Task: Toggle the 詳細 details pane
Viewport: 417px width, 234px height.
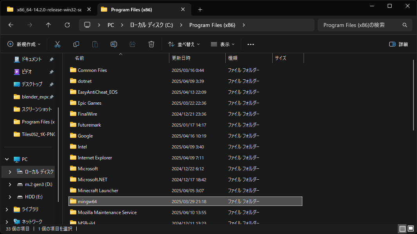Action: (x=398, y=45)
